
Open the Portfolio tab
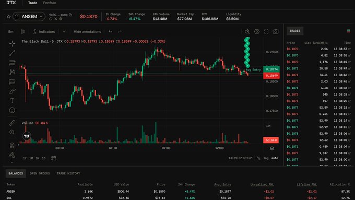point(50,3)
